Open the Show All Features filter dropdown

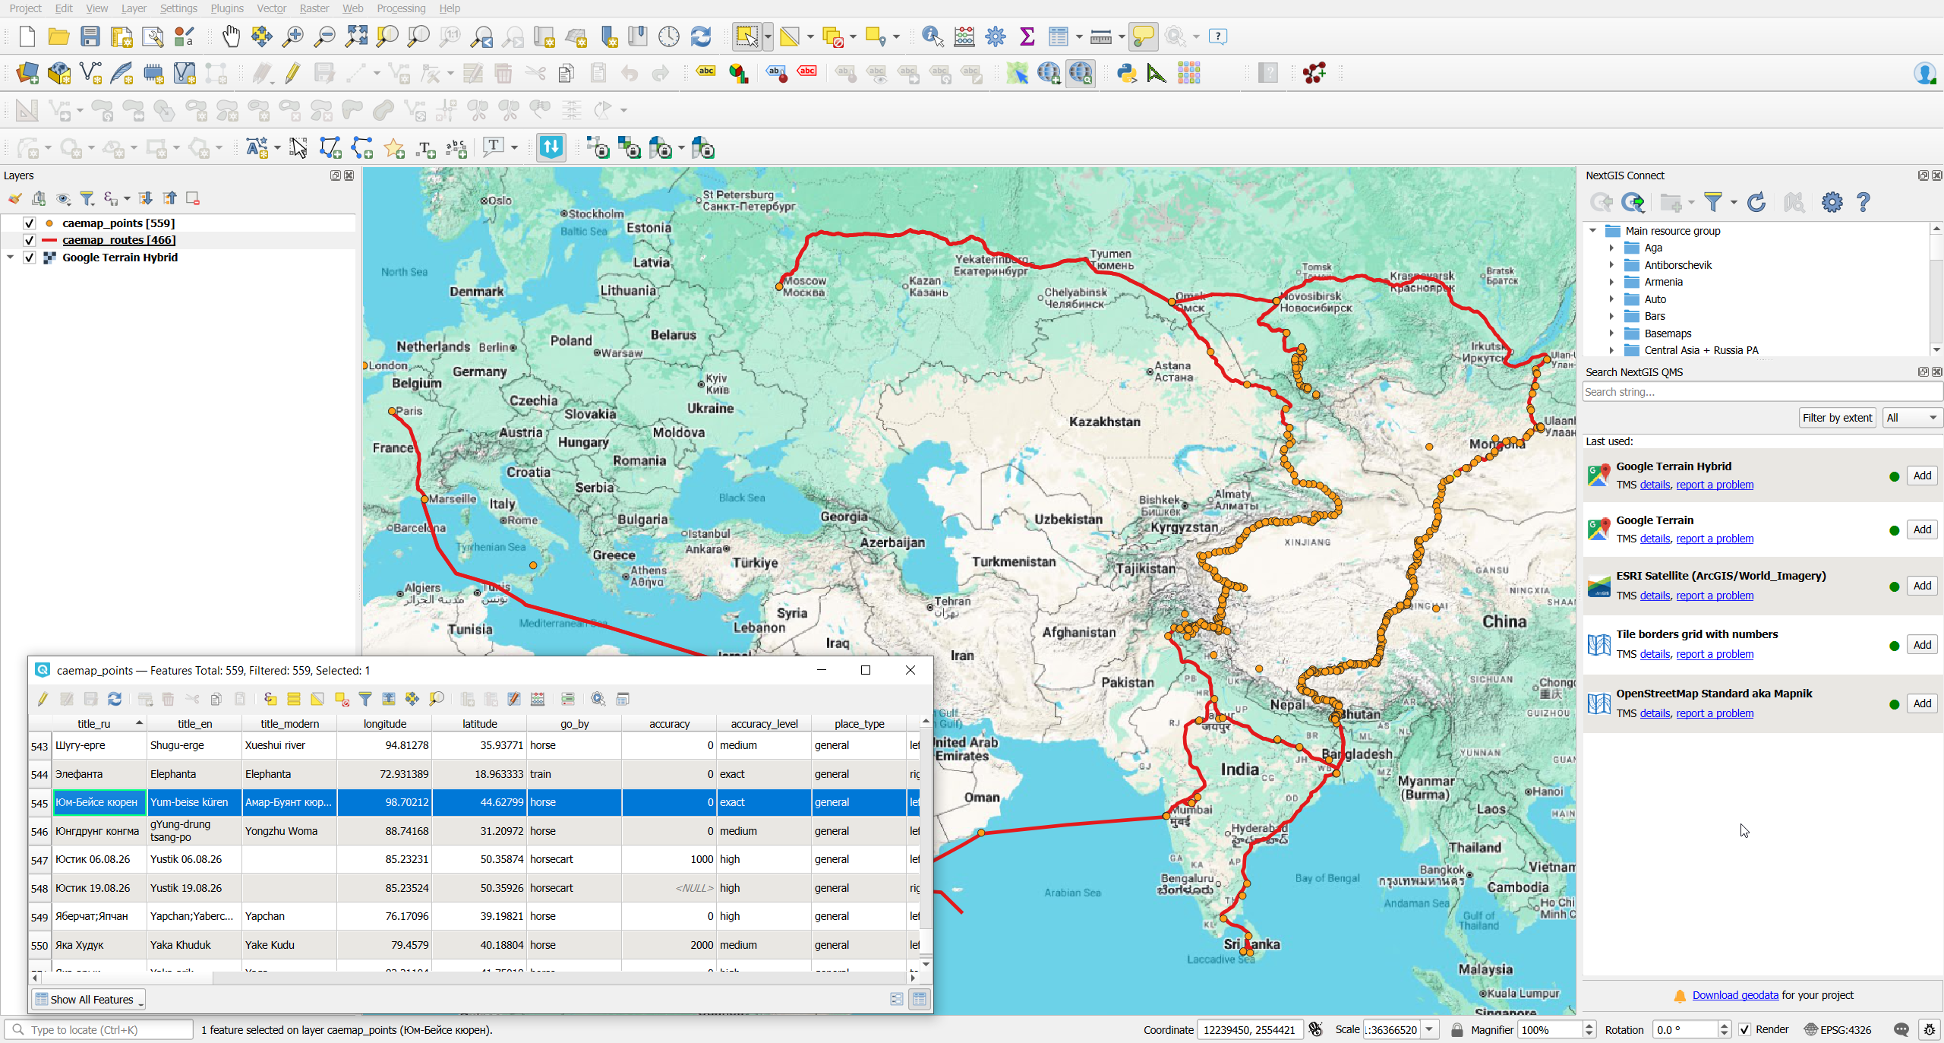click(x=90, y=999)
